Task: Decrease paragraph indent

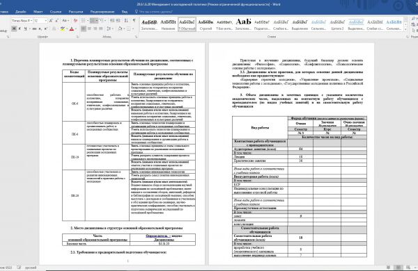Action: pos(112,20)
